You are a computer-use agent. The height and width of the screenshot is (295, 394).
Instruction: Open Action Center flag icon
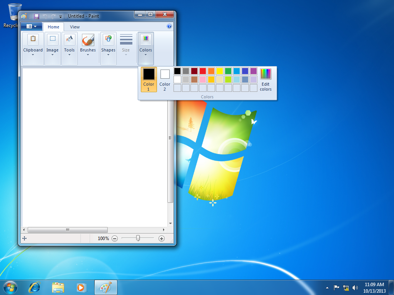coord(336,288)
